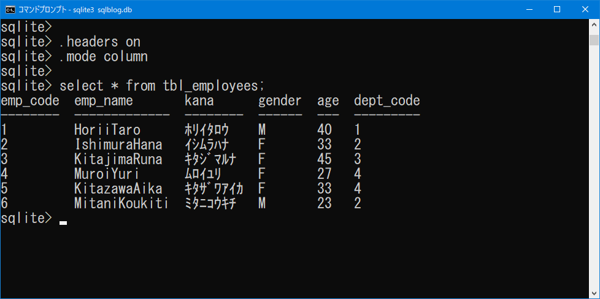This screenshot has height=299, width=600.
Task: Click the .headers on command line
Action: pos(100,42)
